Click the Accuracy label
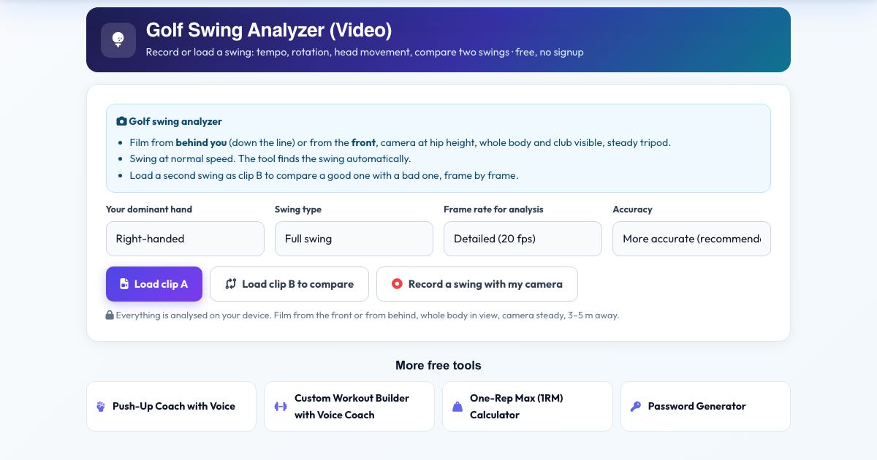This screenshot has height=460, width=877. (632, 210)
